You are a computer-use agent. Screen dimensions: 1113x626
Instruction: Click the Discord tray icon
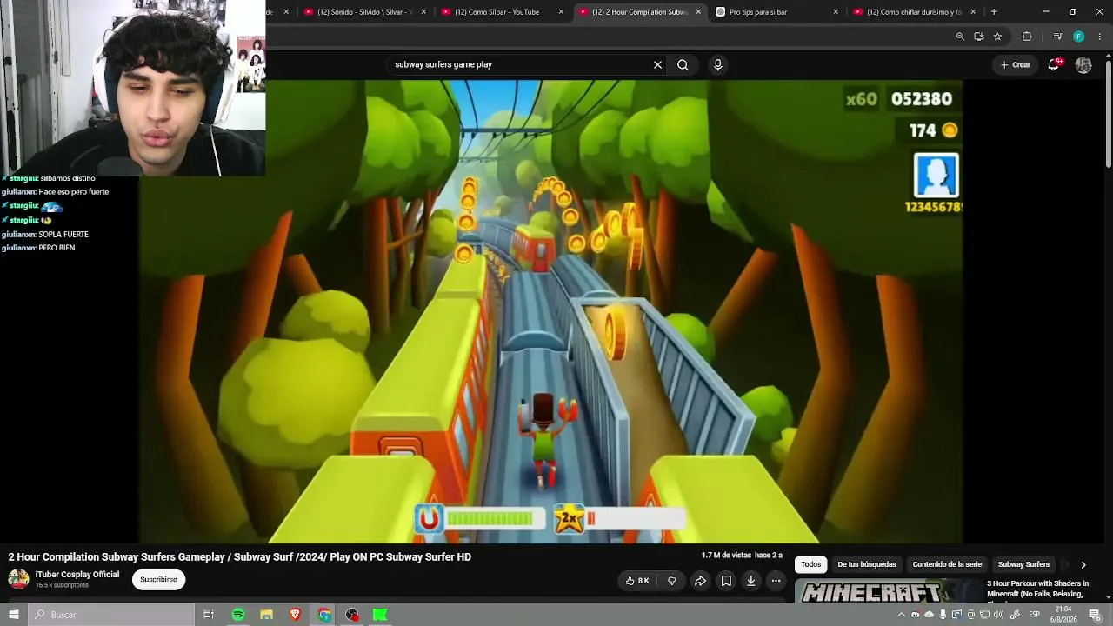916,615
